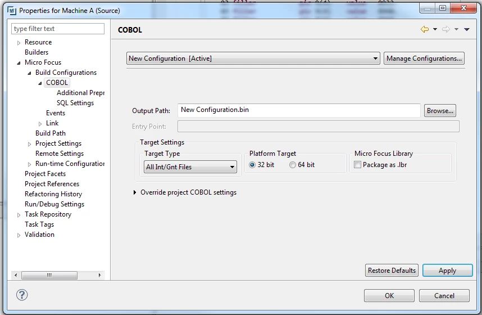Click the Browse button for Output Path
This screenshot has width=482, height=315.
pos(440,111)
